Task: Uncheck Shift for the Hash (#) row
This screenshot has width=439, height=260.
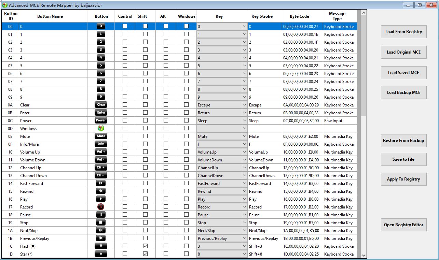Action: [145, 246]
